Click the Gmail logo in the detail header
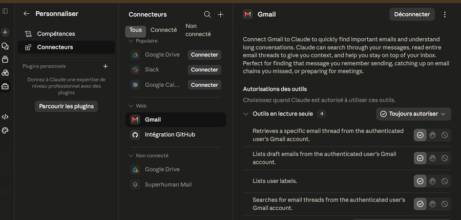The width and height of the screenshot is (461, 220). (x=248, y=14)
